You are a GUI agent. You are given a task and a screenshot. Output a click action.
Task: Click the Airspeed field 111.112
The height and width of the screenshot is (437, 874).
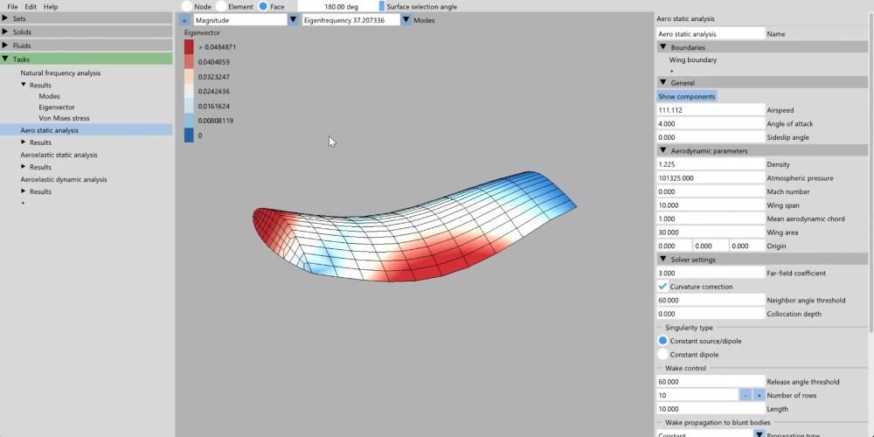[x=711, y=110]
